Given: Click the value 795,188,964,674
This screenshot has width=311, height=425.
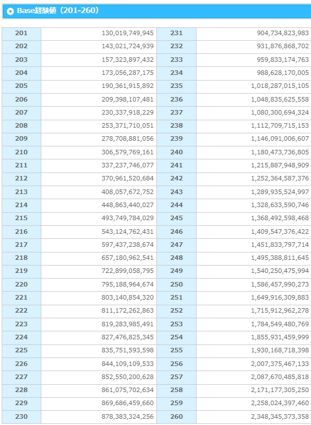Looking at the screenshot, I should 127,284.
